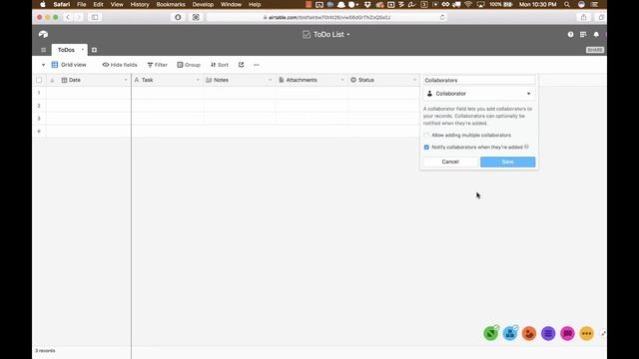Open the help question mark icon
The height and width of the screenshot is (359, 639).
point(570,35)
